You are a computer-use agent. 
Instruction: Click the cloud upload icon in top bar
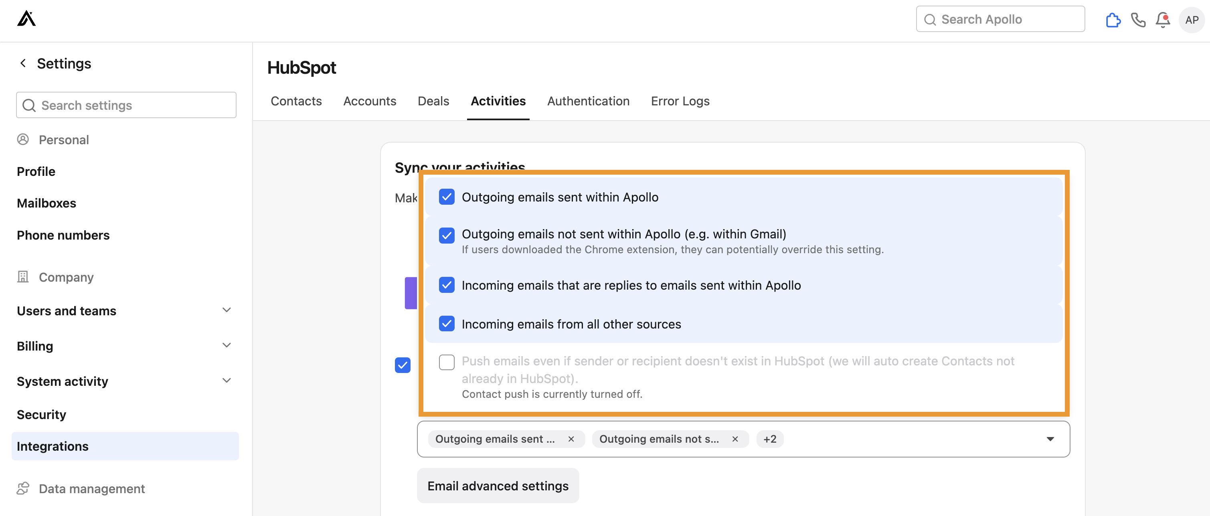(x=1113, y=20)
